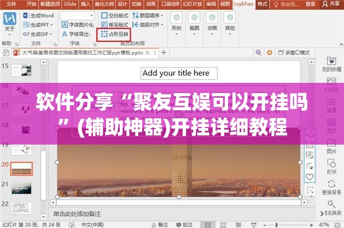Switch to 幻灯片放映 ribbon tab
This screenshot has height=228, width=344.
(193, 4)
